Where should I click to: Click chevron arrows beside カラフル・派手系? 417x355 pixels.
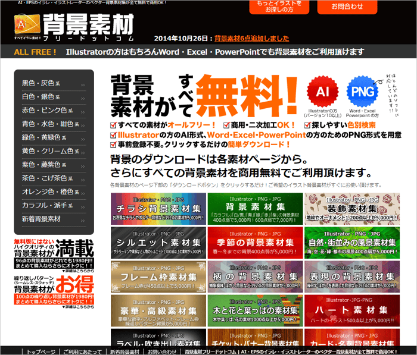click(83, 207)
